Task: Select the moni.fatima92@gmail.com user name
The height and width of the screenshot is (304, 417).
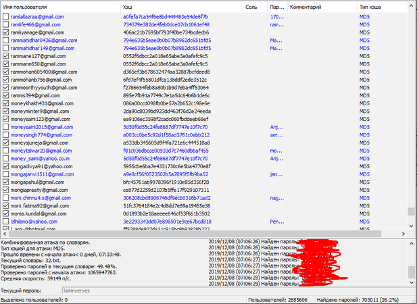Action: [40, 206]
